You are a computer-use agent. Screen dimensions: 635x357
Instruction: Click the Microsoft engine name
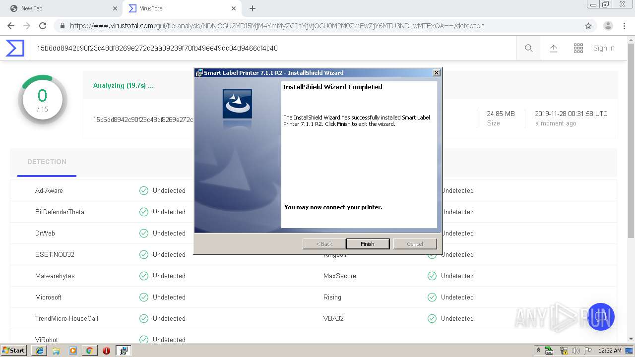tap(48, 297)
